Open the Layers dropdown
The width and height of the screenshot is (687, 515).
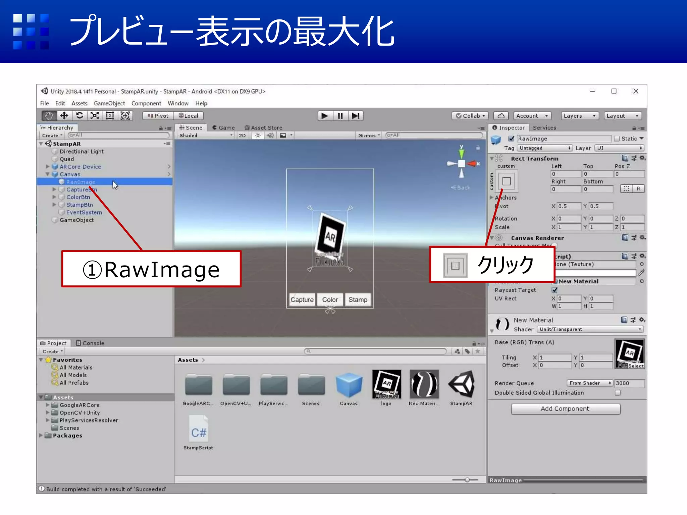580,116
